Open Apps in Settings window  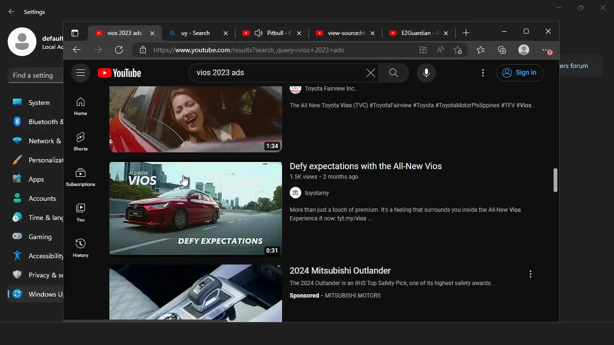(x=36, y=179)
